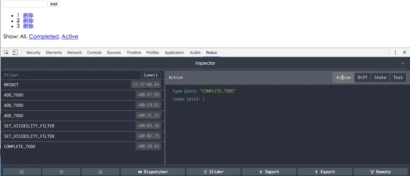Go to the Sources tab
Image resolution: width=410 pixels, height=176 pixels.
[x=114, y=53]
